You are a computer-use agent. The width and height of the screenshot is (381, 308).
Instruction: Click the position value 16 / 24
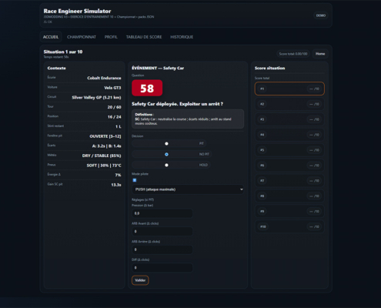[x=114, y=117]
